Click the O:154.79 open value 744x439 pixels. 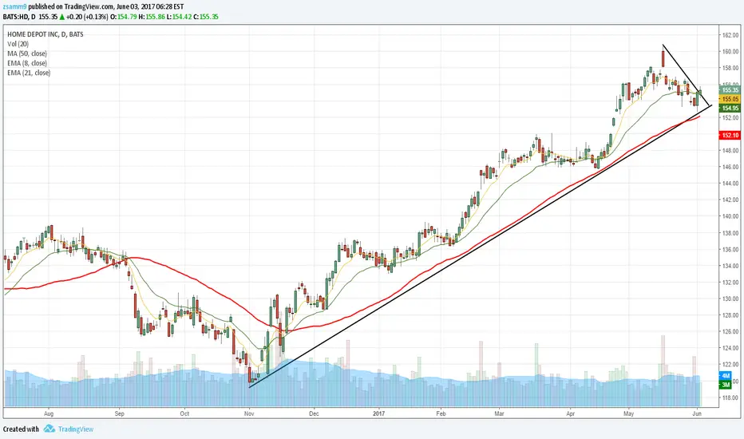(124, 17)
